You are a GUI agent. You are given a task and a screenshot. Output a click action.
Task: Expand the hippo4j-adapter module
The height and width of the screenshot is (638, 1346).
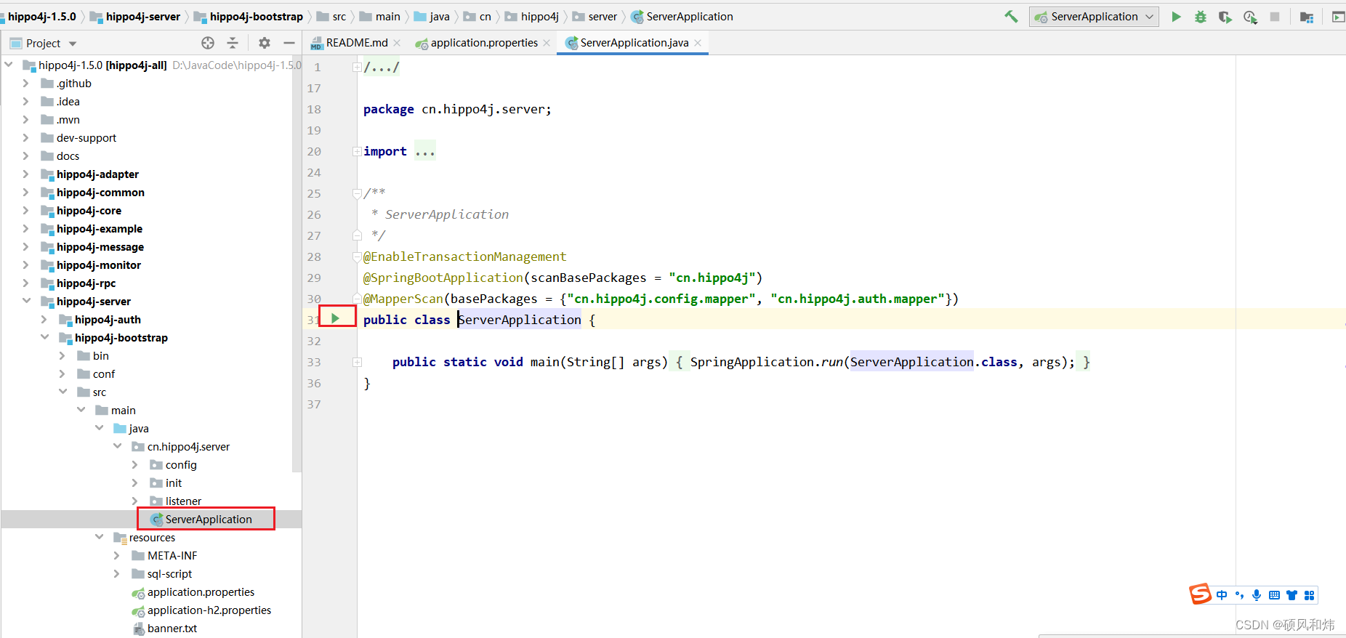26,174
